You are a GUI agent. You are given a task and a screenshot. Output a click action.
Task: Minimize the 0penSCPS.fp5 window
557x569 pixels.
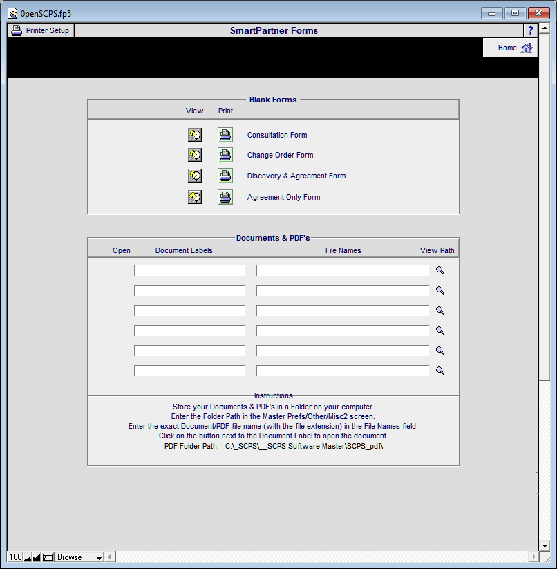coord(492,13)
